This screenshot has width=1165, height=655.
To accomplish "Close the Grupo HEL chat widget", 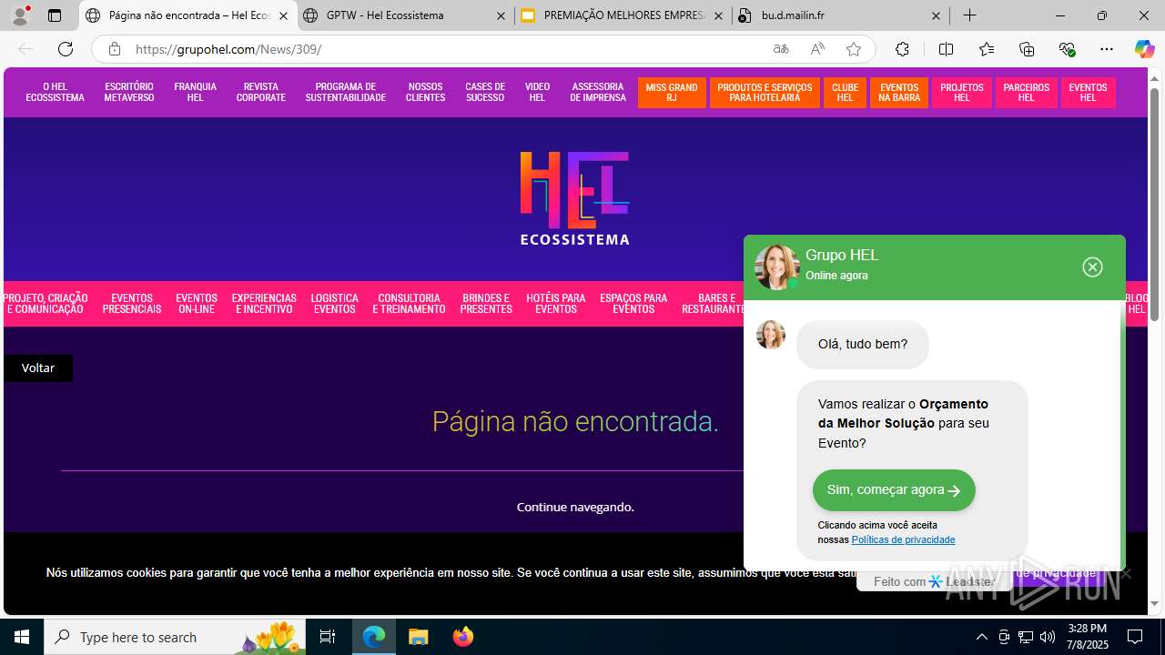I will coord(1092,267).
